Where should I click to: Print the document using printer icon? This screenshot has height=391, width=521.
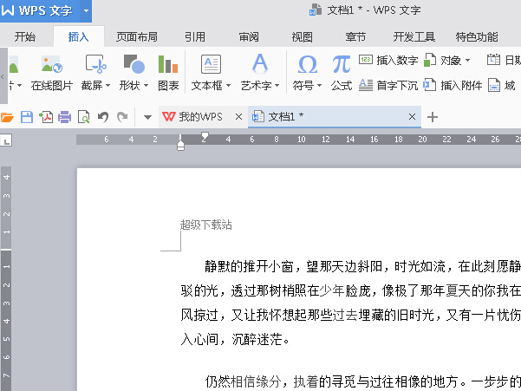[x=64, y=117]
